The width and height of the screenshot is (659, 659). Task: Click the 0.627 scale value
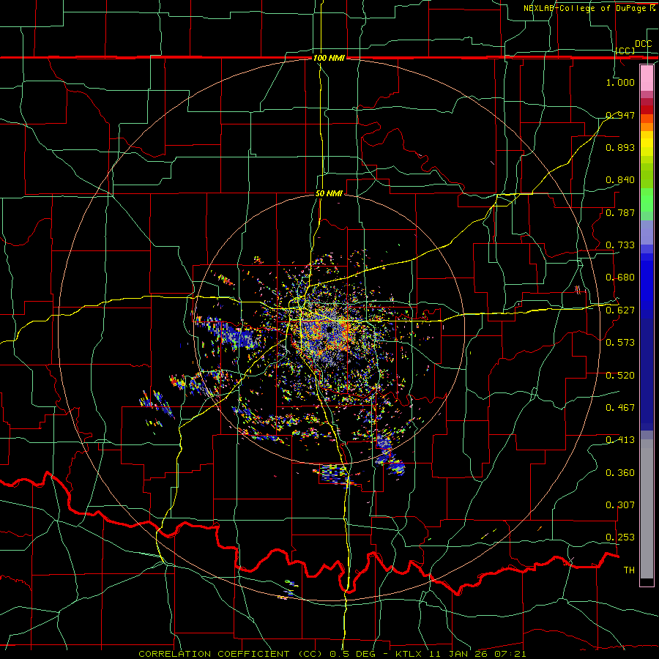tap(620, 310)
